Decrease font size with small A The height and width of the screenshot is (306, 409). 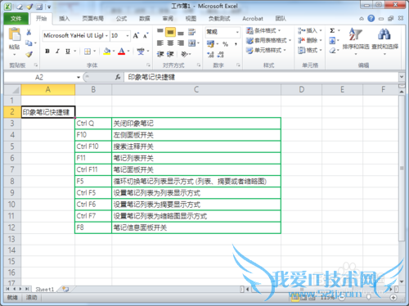tap(146, 36)
